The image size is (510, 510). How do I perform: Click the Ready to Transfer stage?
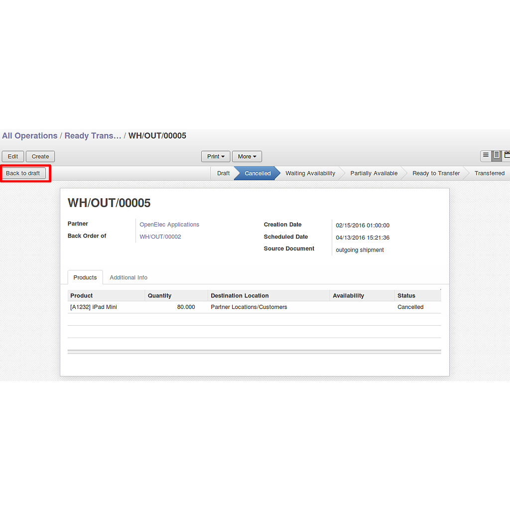436,173
